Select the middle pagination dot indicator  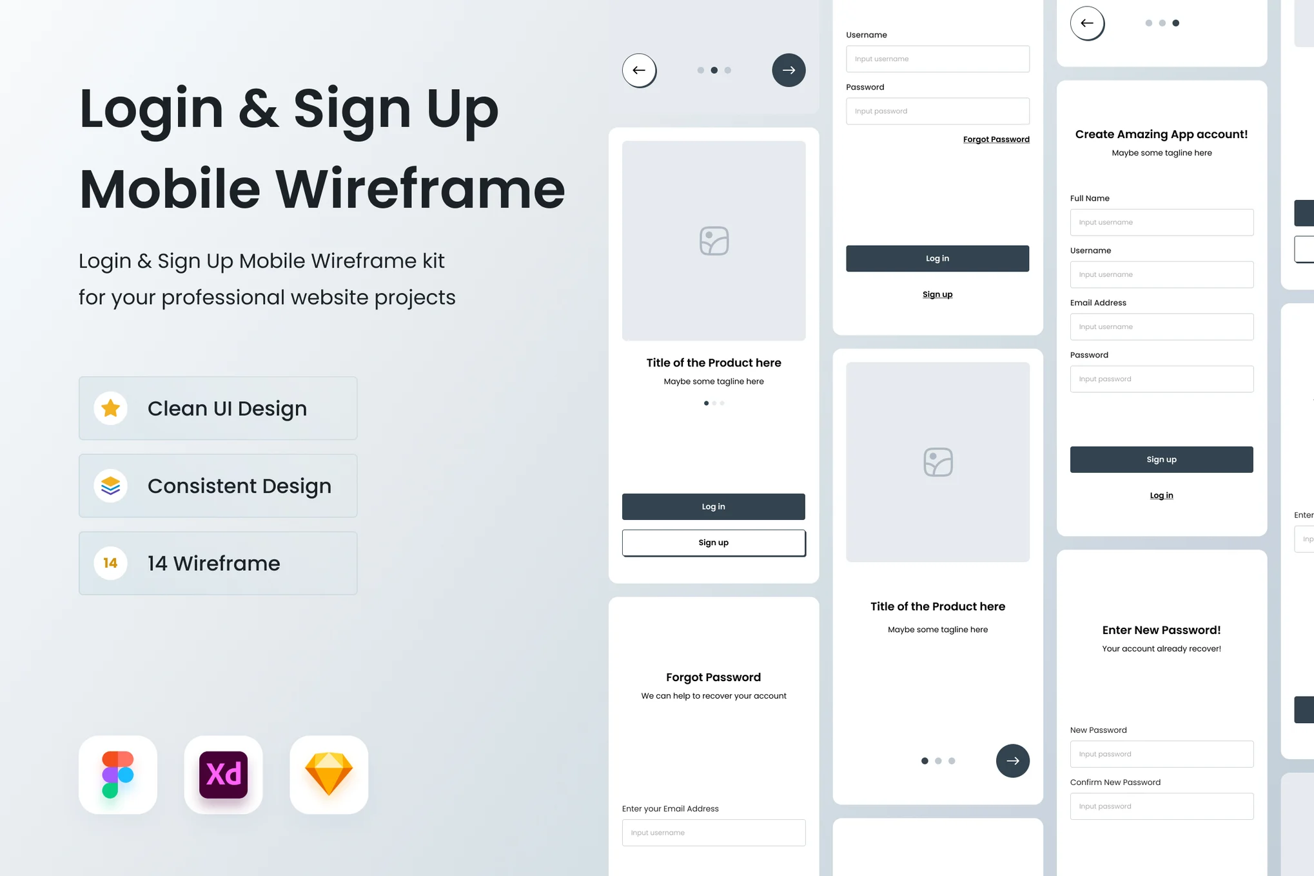coord(713,70)
